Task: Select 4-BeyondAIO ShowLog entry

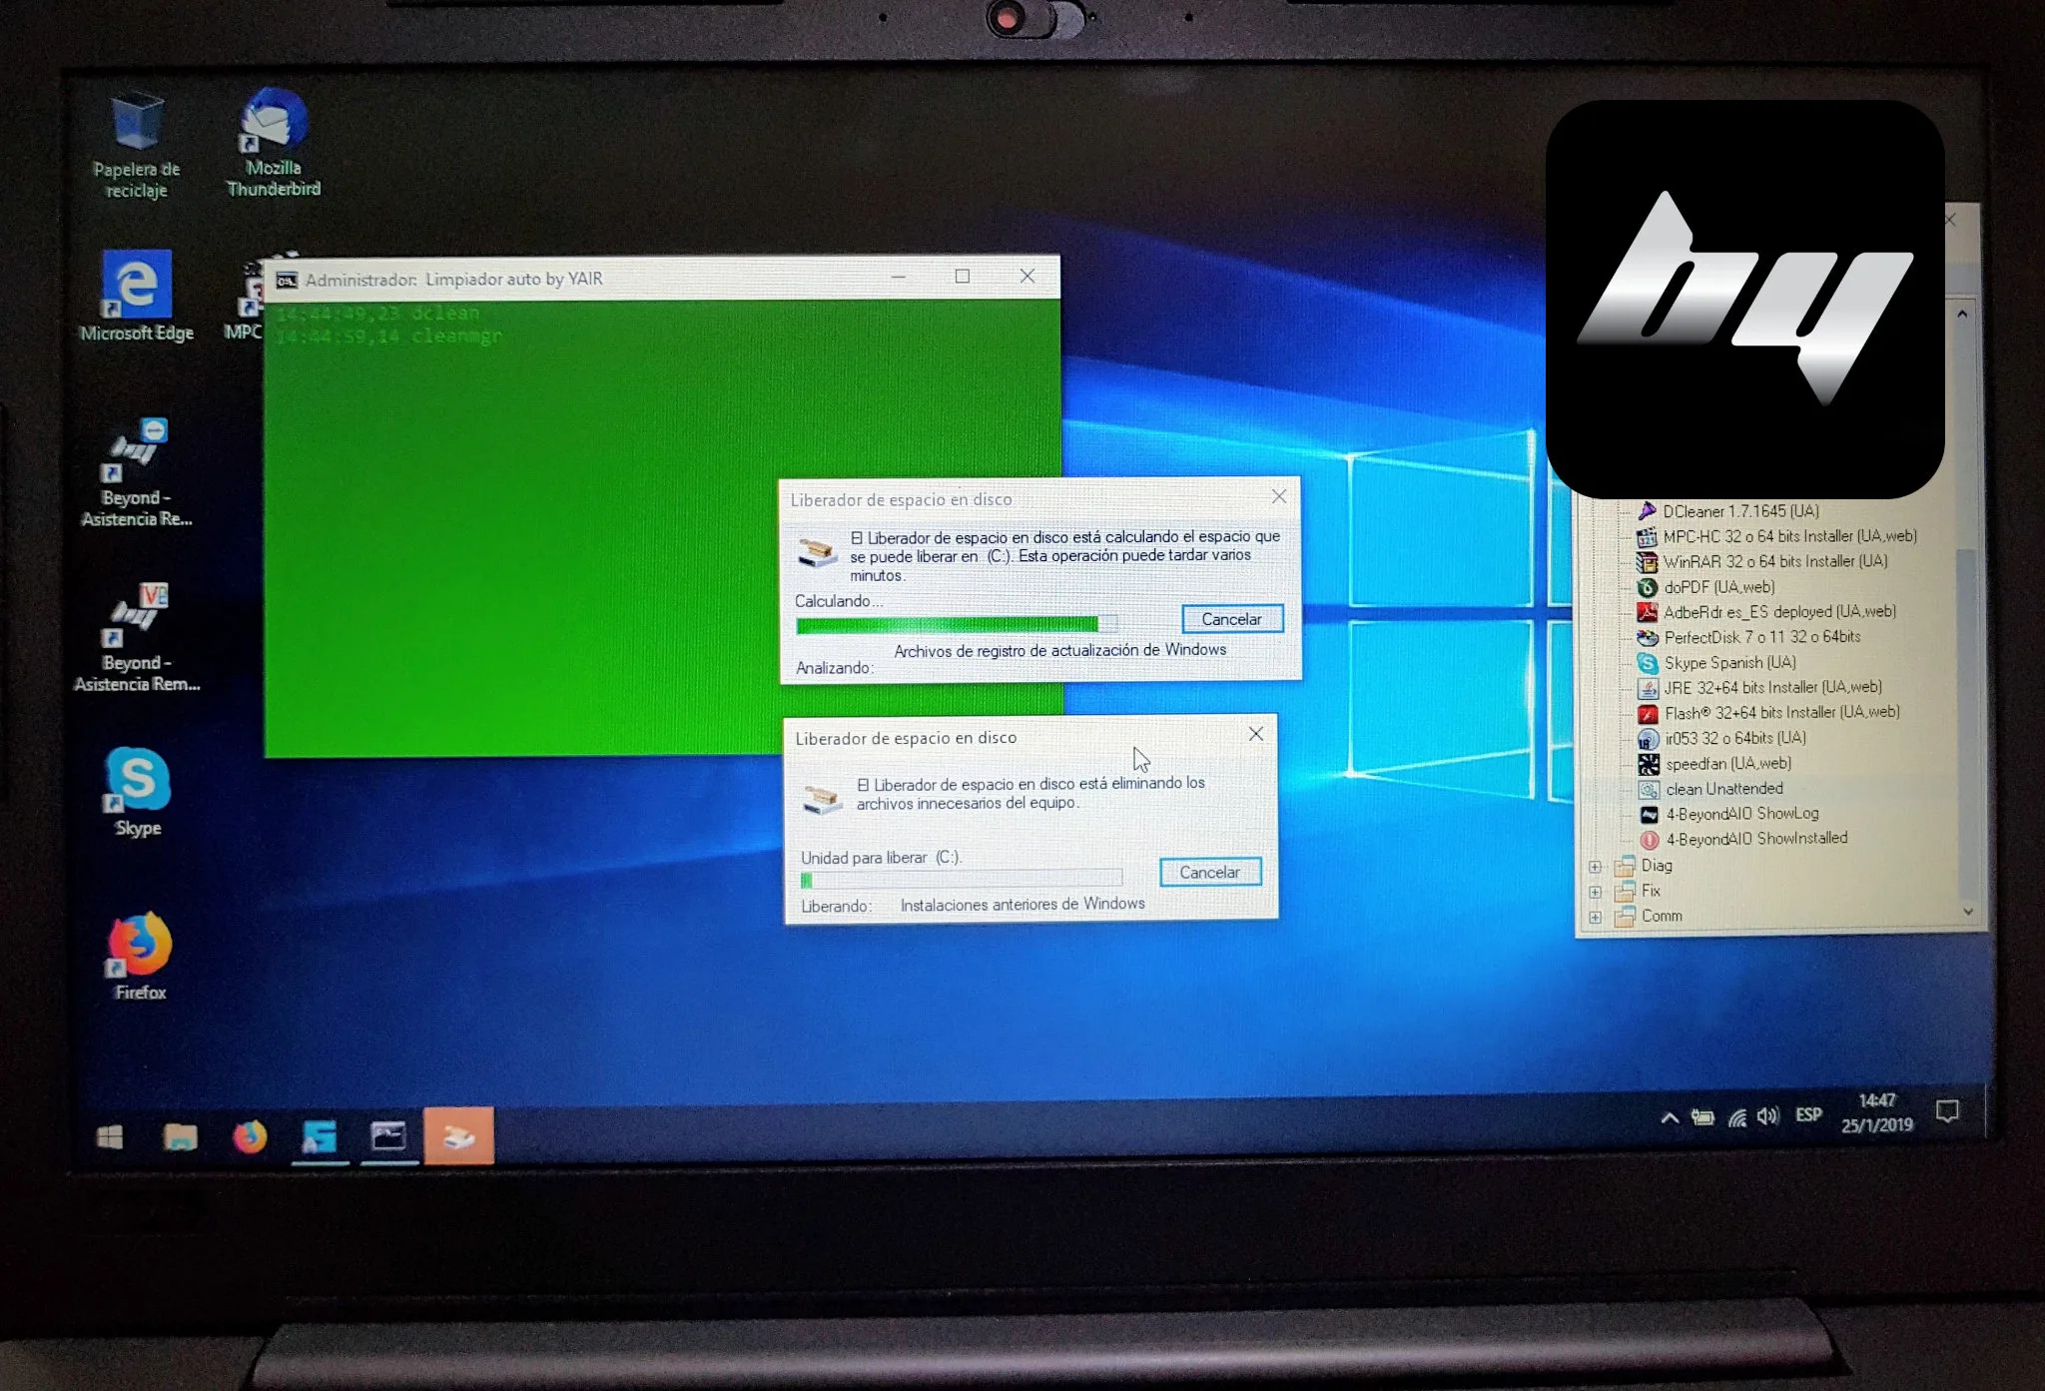Action: [x=1741, y=814]
